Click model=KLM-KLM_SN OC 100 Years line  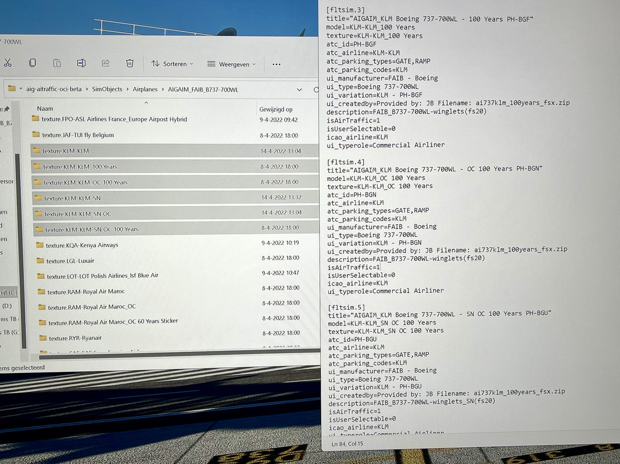click(382, 322)
